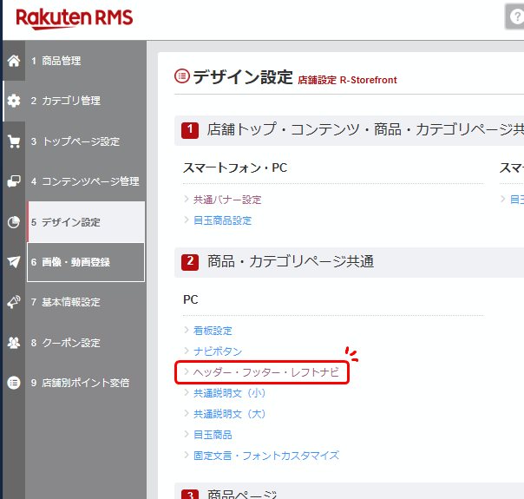Viewport: 524px width, 499px height.
Task: Click the gear icon in the left sidebar
Action: [x=13, y=101]
